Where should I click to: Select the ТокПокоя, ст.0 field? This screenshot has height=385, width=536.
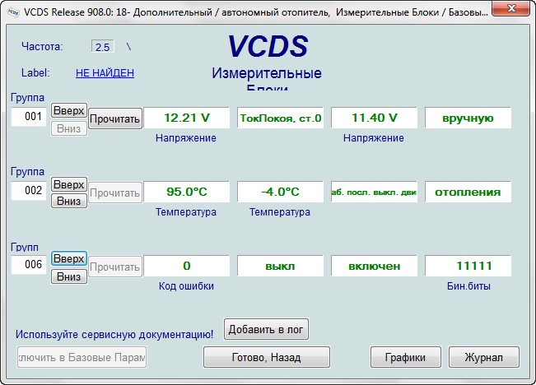tap(280, 118)
